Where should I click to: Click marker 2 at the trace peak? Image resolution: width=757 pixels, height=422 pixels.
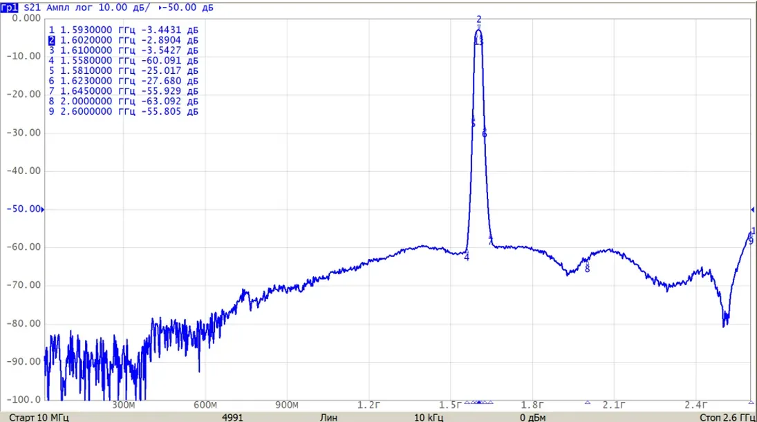tap(479, 19)
